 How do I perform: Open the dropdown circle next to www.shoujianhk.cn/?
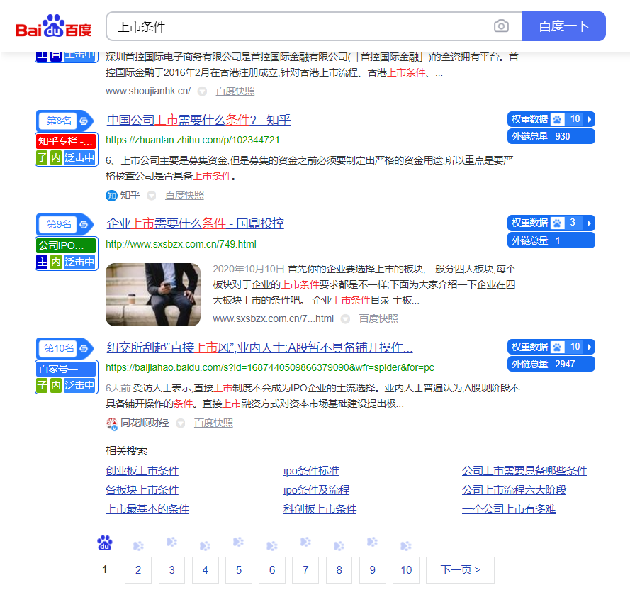202,91
